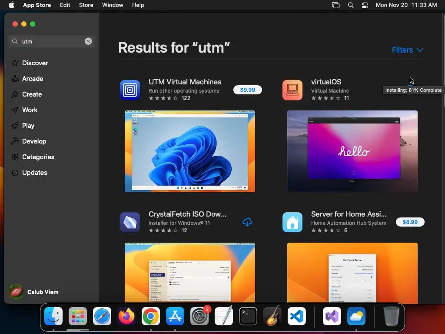View the UTM Windows 11 screenshot
The image size is (445, 334).
[190, 151]
